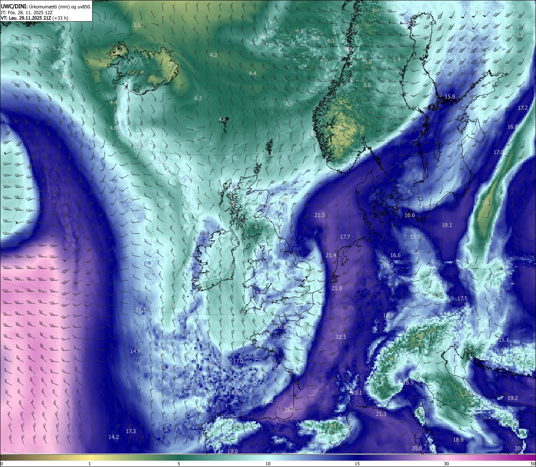The height and width of the screenshot is (467, 536).
Task: Click the map value 15.1
Action: pos(503,340)
